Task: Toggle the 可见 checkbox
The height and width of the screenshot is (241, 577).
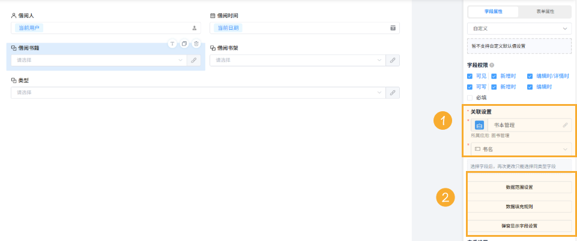Action: 470,76
